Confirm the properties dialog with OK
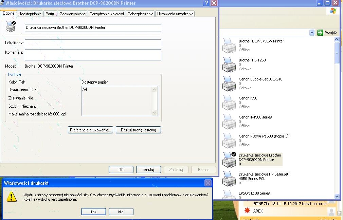Viewport: 343px width, 220px height. coord(121,170)
